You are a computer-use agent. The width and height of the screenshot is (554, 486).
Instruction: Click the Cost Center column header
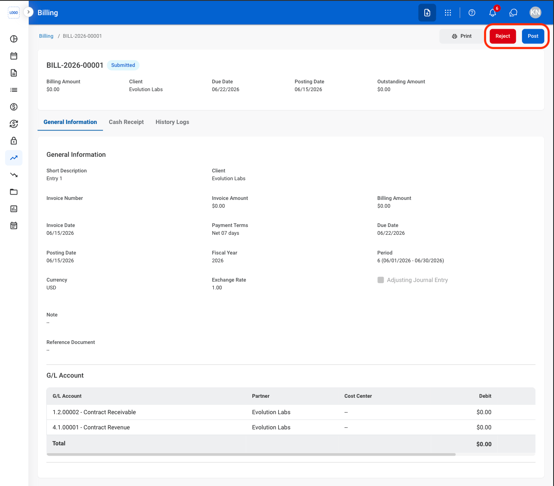[358, 396]
